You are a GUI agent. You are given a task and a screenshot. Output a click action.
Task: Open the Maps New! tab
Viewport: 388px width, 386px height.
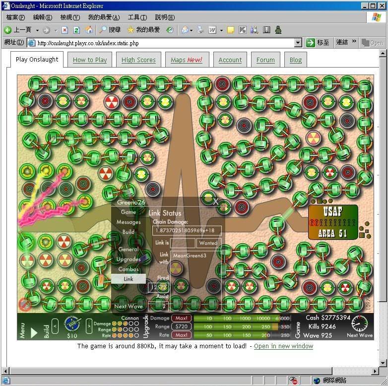coord(187,60)
